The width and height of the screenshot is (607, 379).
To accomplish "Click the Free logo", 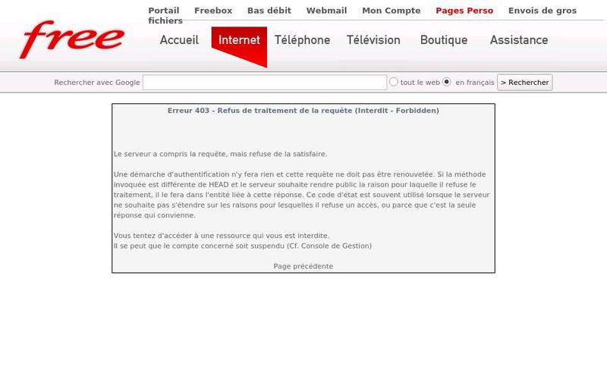I will [x=72, y=39].
